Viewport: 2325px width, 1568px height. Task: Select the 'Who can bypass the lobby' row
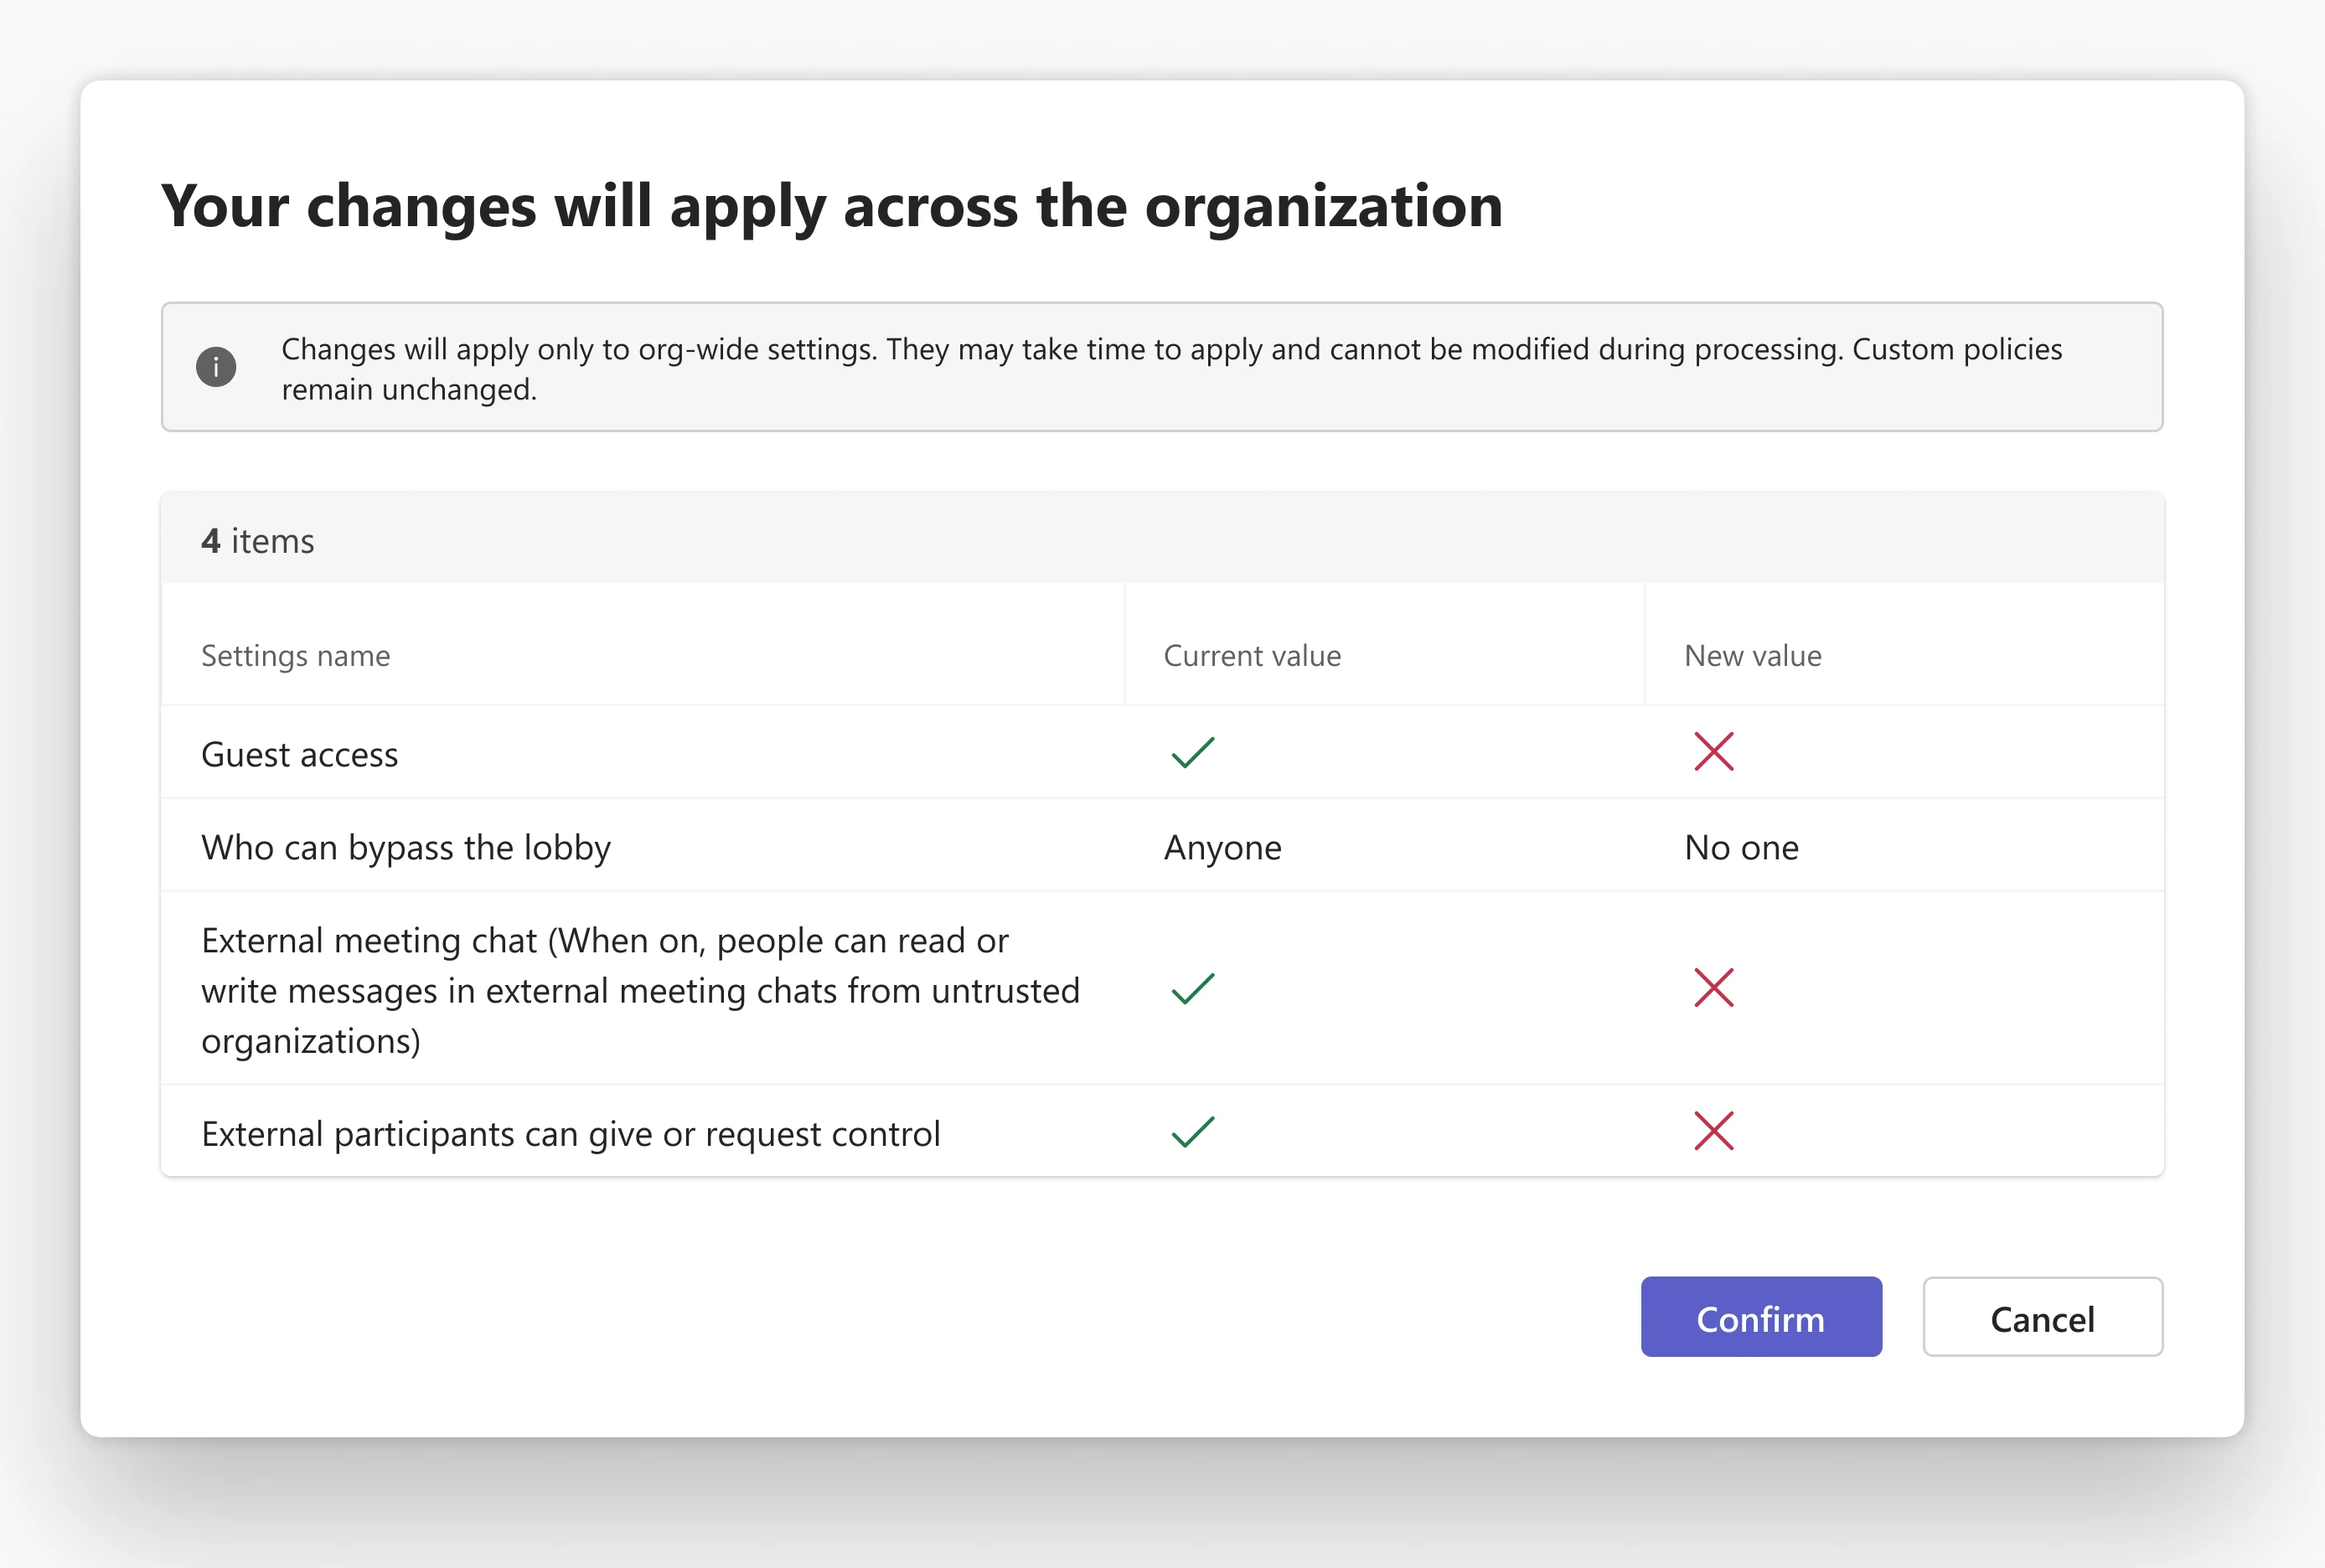(x=1162, y=846)
